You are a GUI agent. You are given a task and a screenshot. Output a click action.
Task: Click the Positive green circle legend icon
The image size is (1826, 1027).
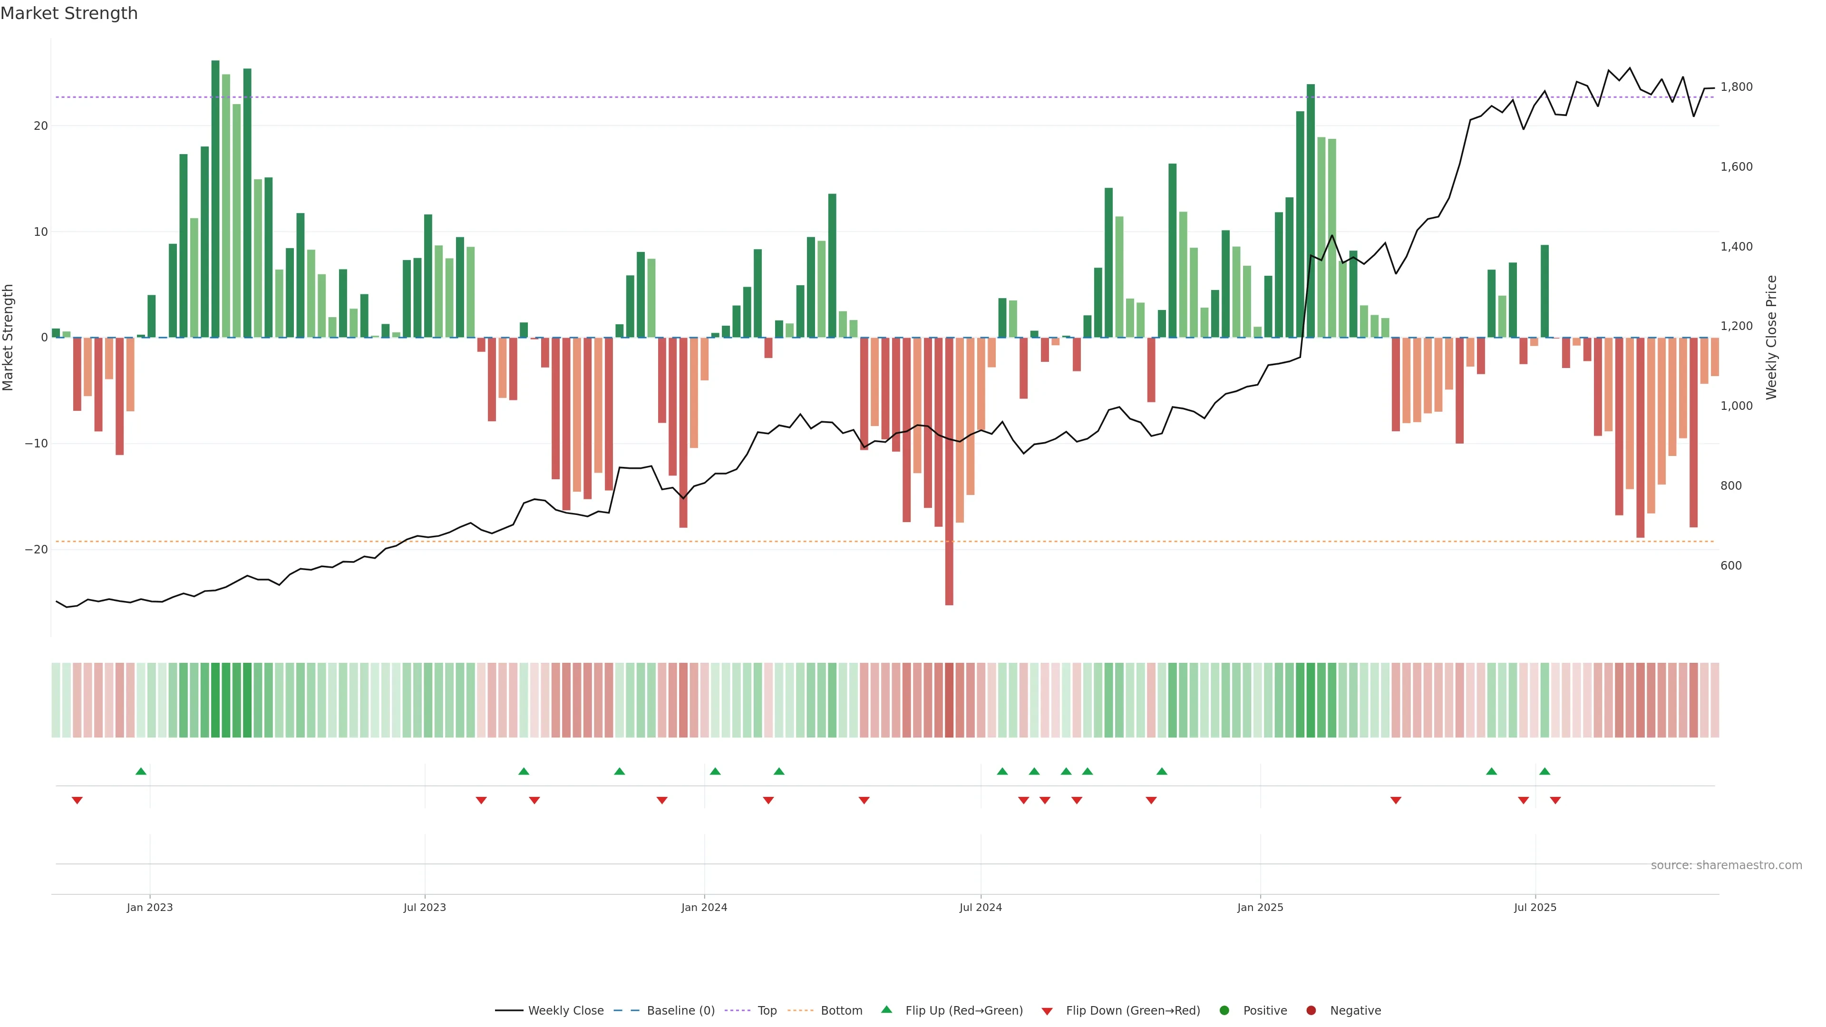pos(1224,1011)
